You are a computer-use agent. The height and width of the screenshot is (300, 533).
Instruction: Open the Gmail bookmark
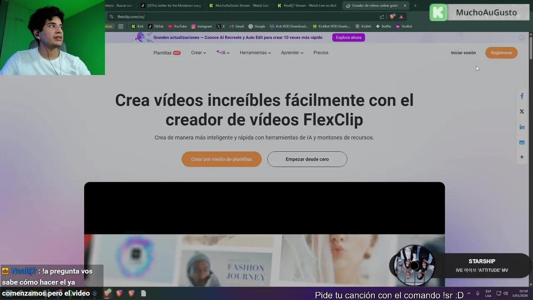[237, 26]
